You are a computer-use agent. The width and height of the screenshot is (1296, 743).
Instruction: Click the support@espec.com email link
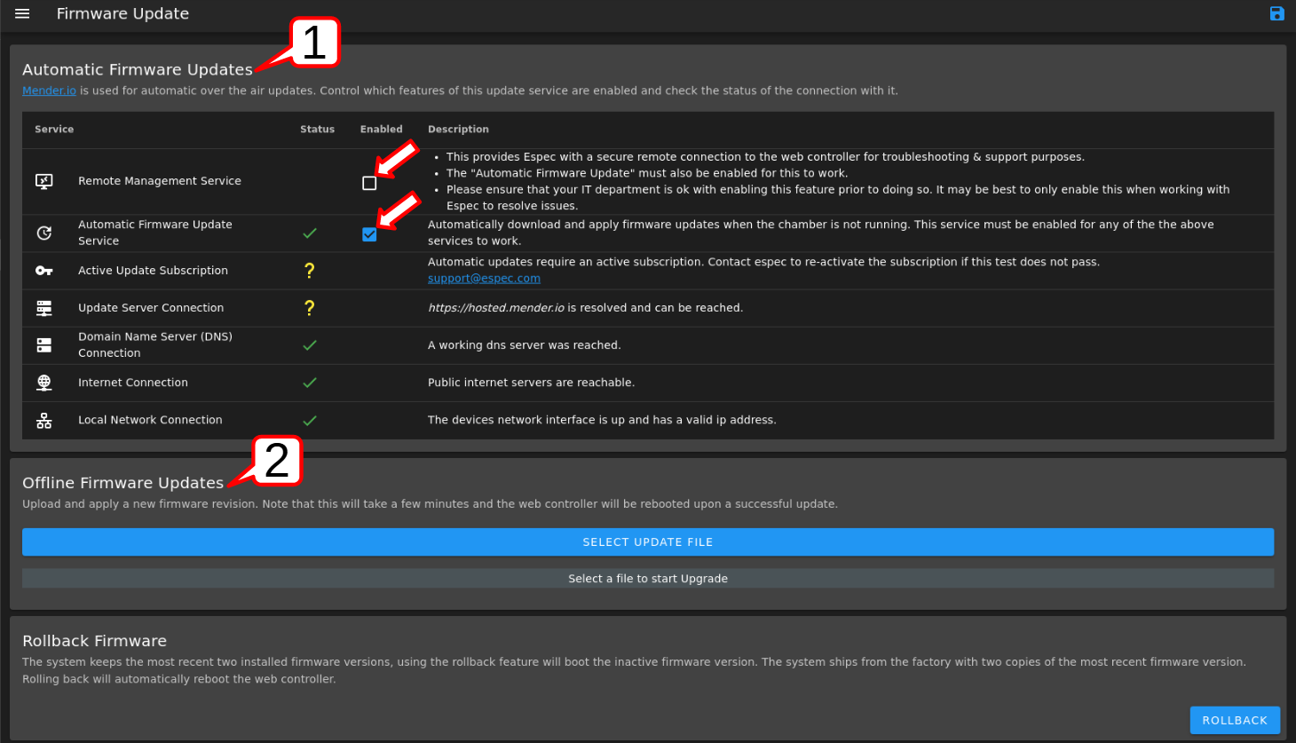484,278
